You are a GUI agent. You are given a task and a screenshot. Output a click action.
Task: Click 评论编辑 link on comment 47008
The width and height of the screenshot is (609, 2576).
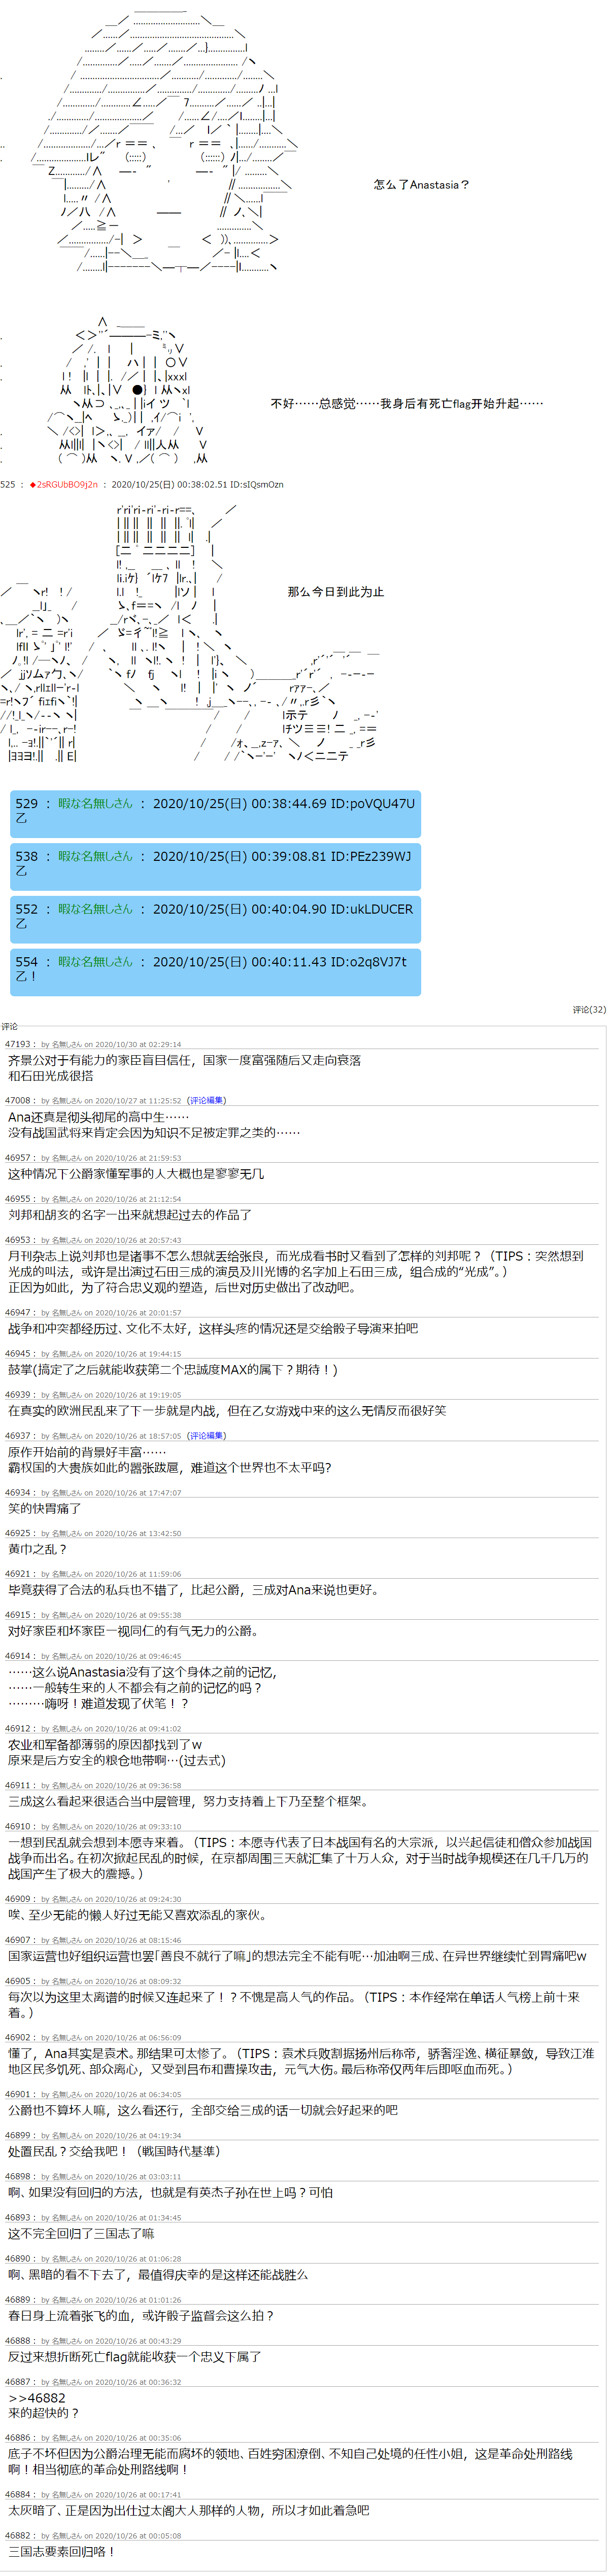[207, 1100]
